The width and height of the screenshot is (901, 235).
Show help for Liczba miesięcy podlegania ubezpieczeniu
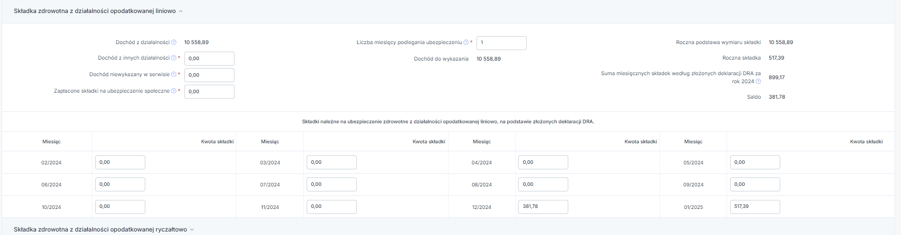[x=466, y=43]
